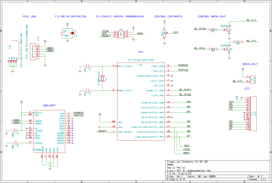Click the "PA1_(XTAL2)" pin label
Screen dimensions: 272x183
[x=126, y=66]
